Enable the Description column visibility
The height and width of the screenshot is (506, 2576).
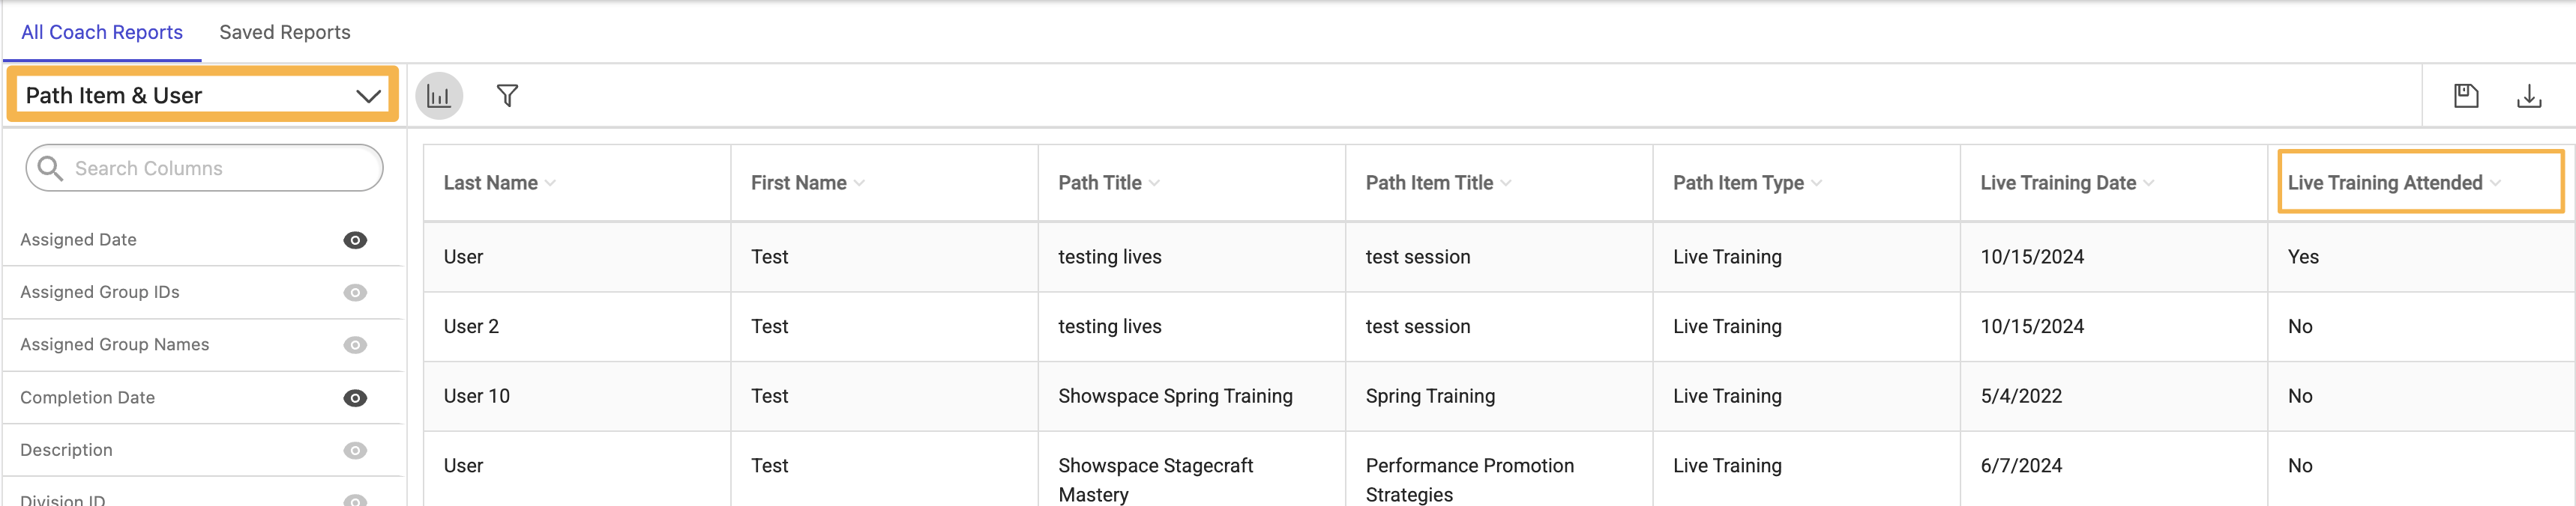[355, 450]
